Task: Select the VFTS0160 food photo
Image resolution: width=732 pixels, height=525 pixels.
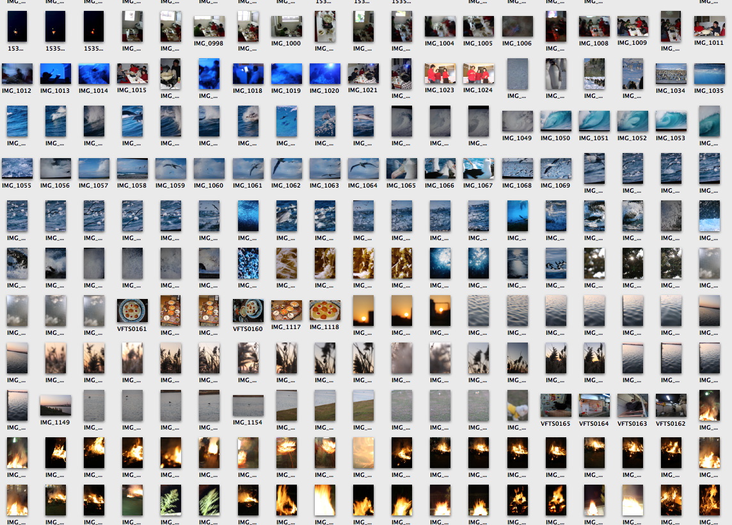Action: pos(248,311)
